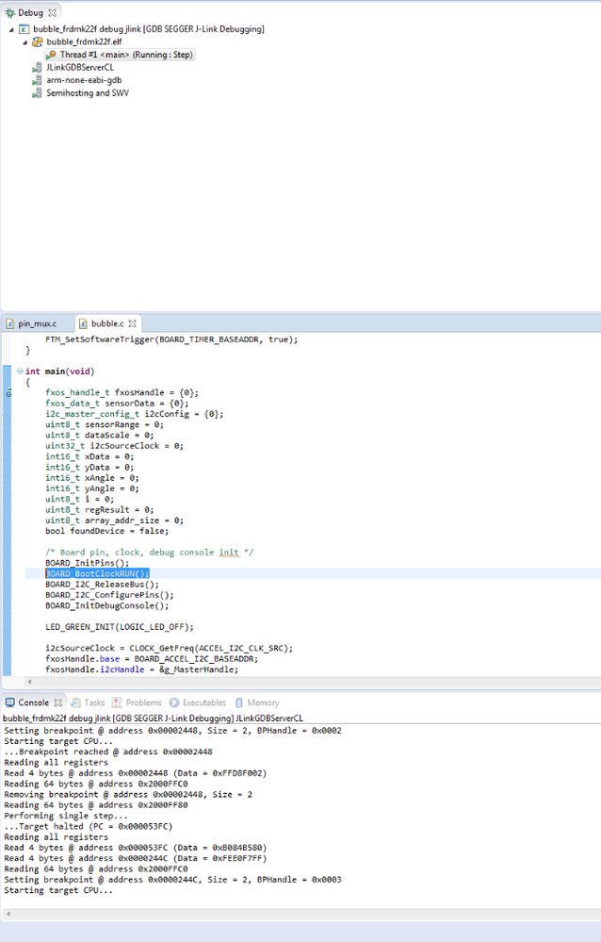Collapse the main function fold marker

(x=20, y=372)
